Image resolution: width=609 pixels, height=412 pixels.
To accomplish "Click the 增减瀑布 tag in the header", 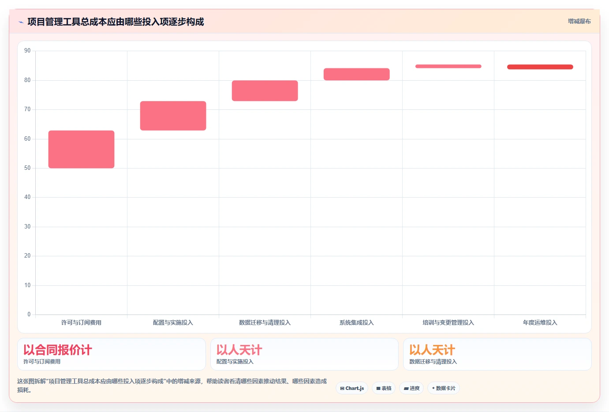I will [x=579, y=21].
